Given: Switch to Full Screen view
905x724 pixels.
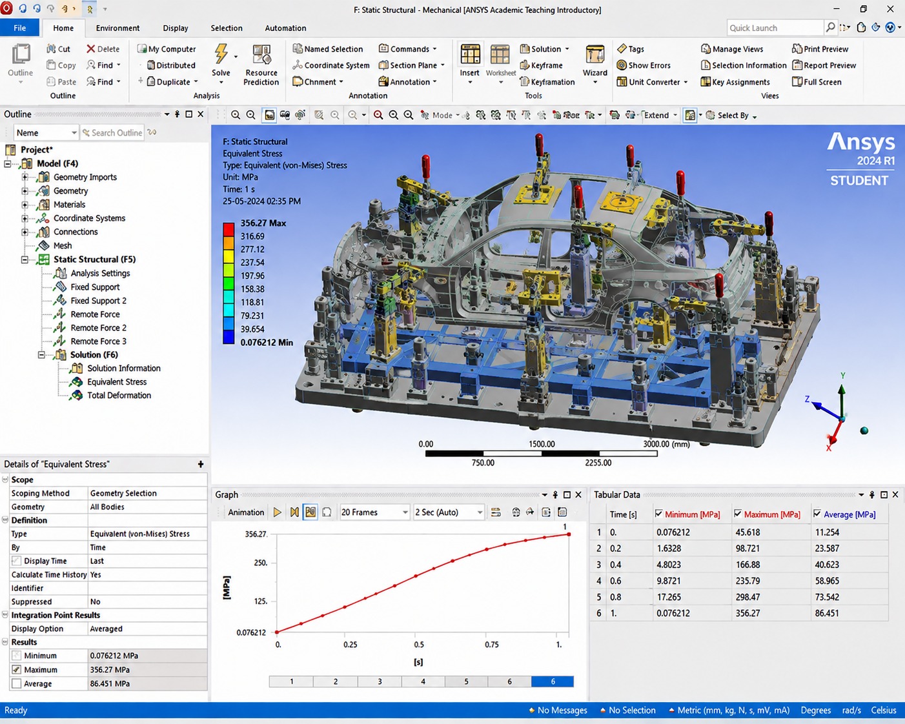Looking at the screenshot, I should (817, 82).
